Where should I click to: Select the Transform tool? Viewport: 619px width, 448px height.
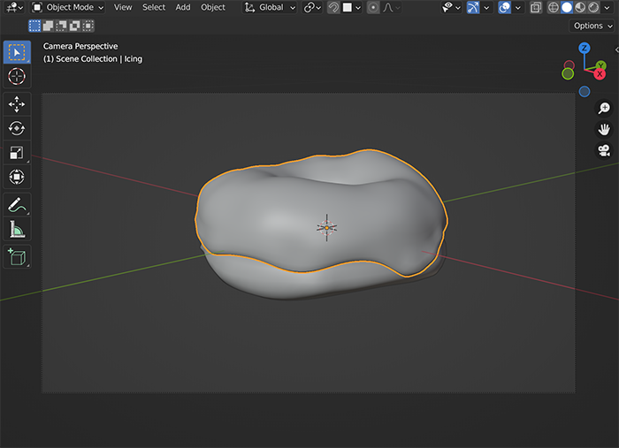coord(17,178)
